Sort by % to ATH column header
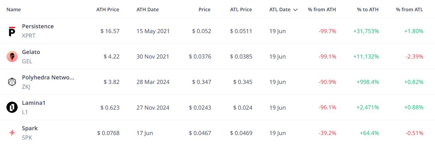The image size is (435, 145). (368, 10)
